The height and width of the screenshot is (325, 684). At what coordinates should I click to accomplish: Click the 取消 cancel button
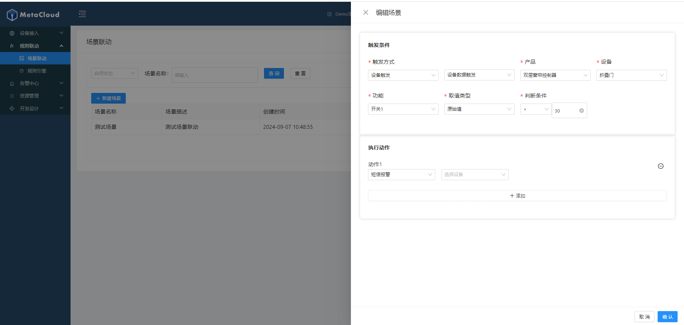pyautogui.click(x=644, y=317)
